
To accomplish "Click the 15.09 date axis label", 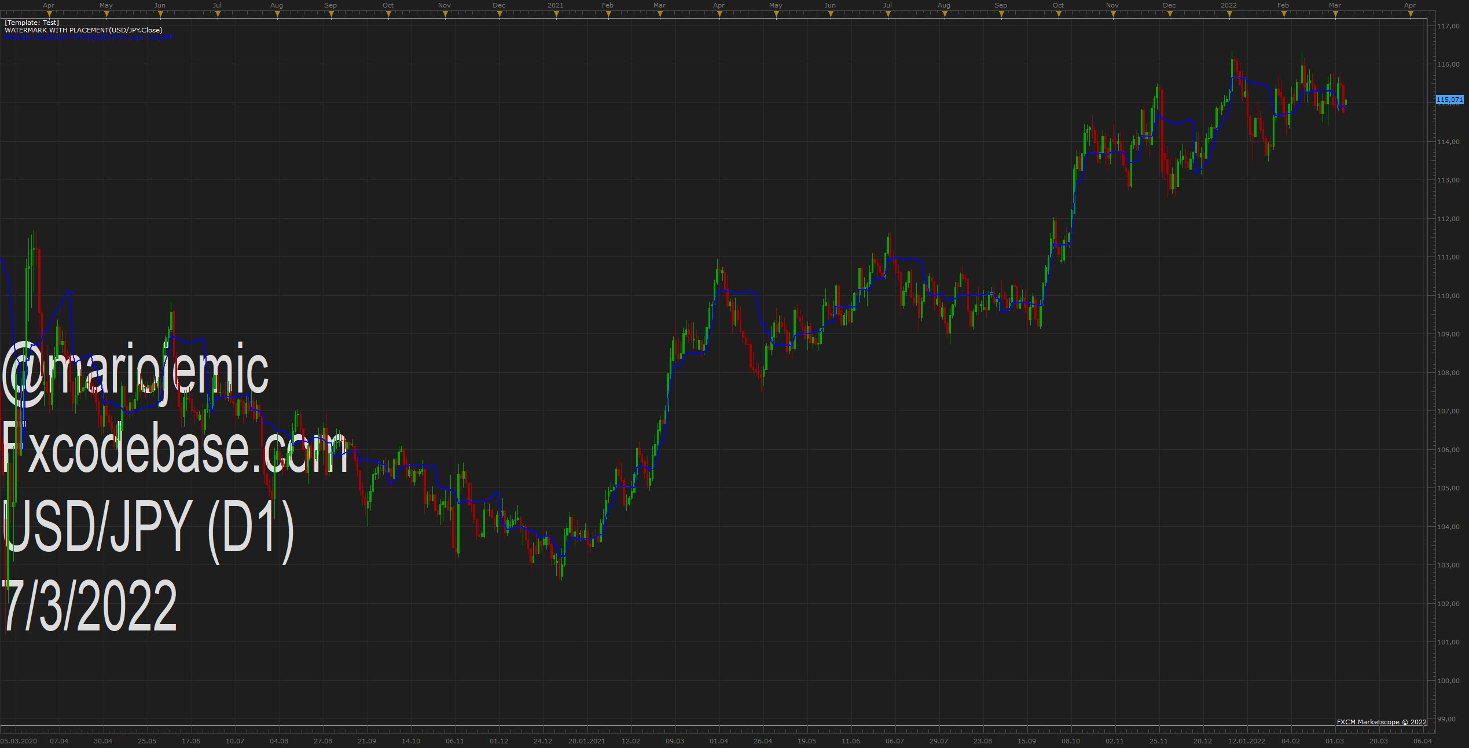I will [x=1027, y=741].
